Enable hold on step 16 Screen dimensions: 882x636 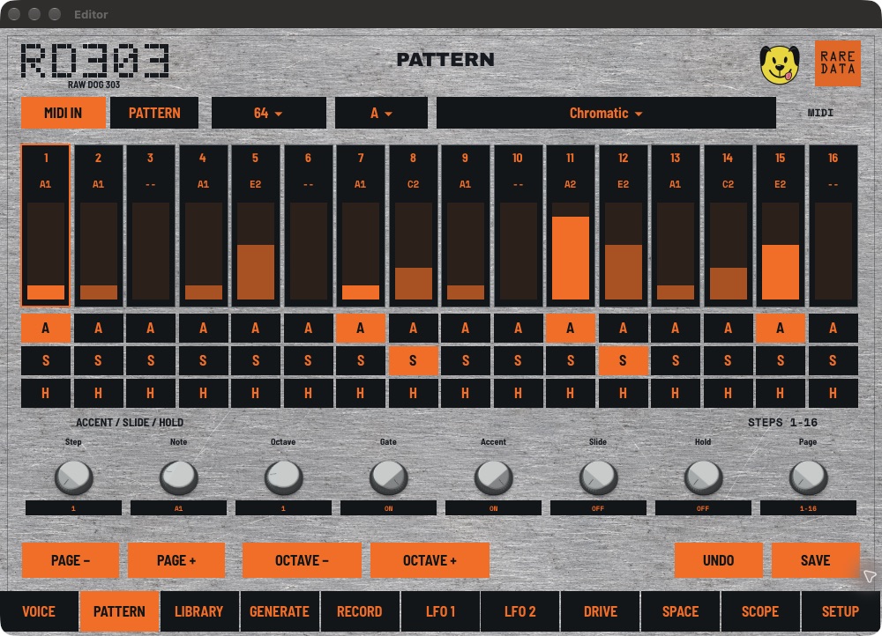(x=833, y=393)
